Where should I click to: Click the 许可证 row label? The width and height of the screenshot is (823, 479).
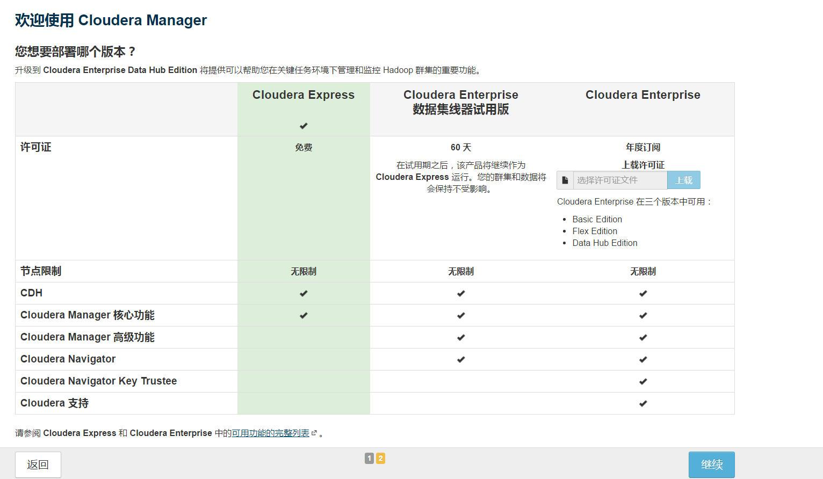click(x=36, y=147)
